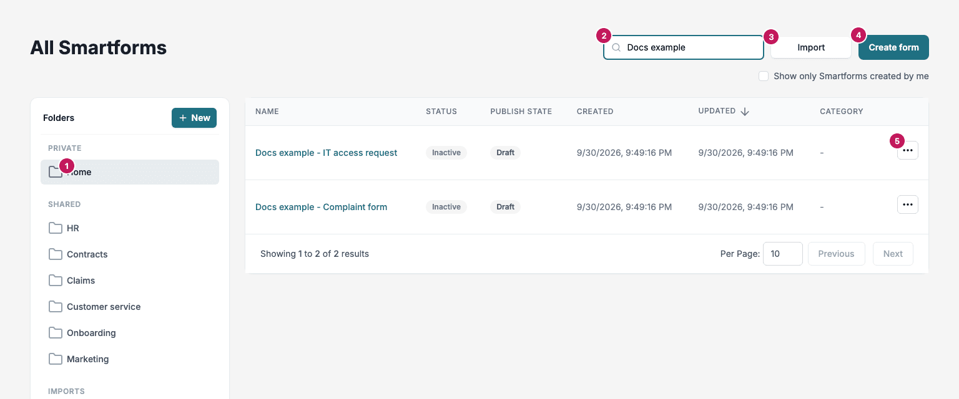Click the Claims folder icon
The image size is (959, 399).
click(x=56, y=281)
